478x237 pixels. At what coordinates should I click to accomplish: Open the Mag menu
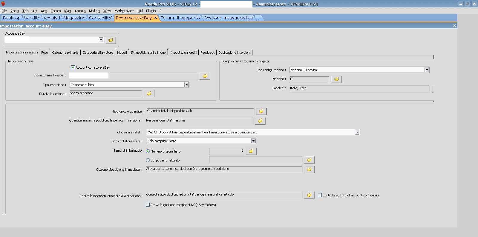[68, 11]
